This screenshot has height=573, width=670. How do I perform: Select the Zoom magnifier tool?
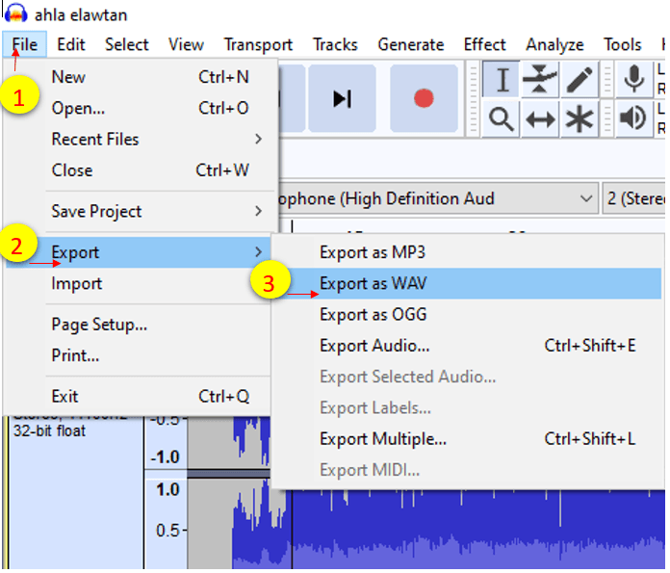(502, 118)
